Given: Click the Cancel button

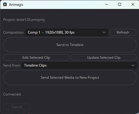Looking at the screenshot, I should (x=17, y=107).
